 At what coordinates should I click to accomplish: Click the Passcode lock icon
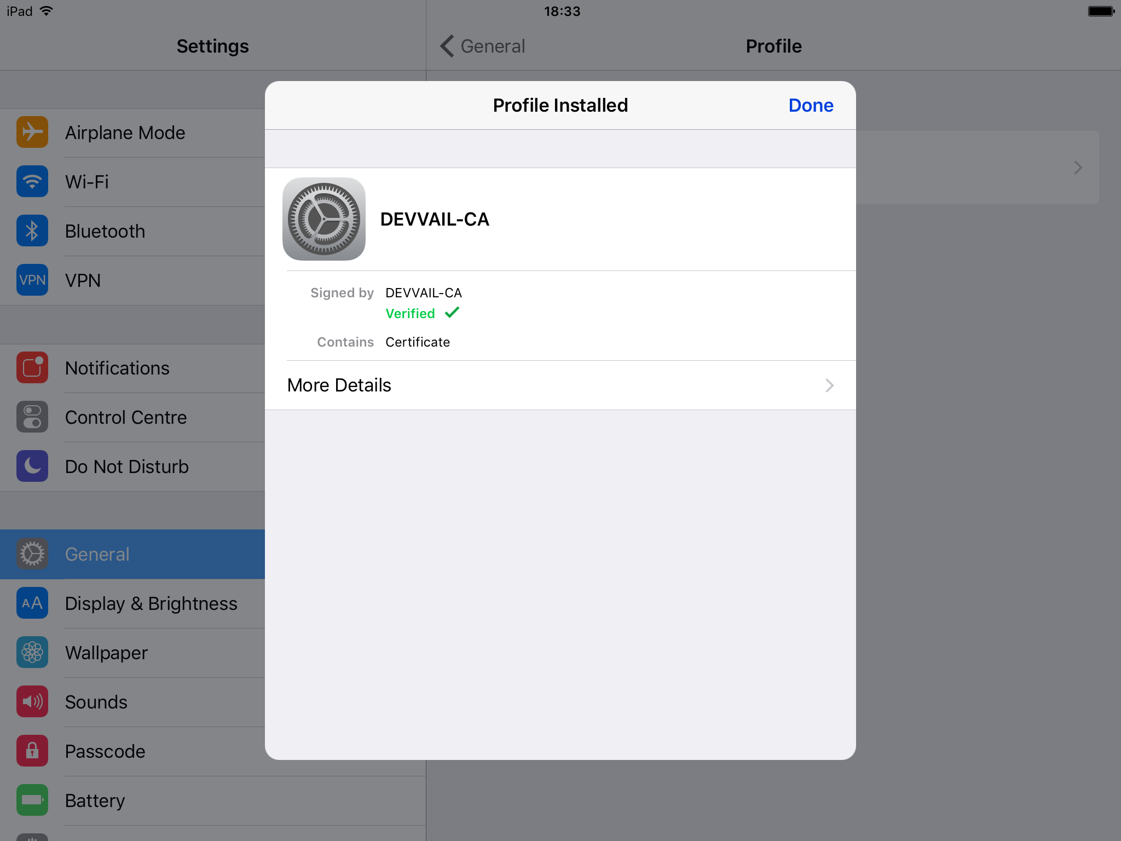click(32, 751)
